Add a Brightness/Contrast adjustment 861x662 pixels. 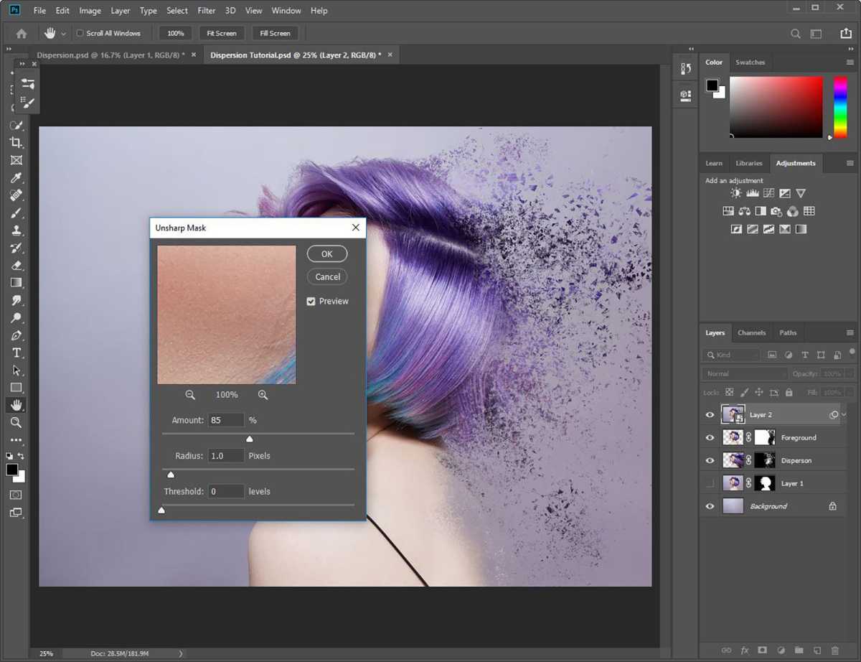pyautogui.click(x=735, y=192)
